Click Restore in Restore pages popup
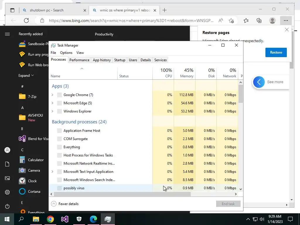This screenshot has height=225, width=300. 276,52
